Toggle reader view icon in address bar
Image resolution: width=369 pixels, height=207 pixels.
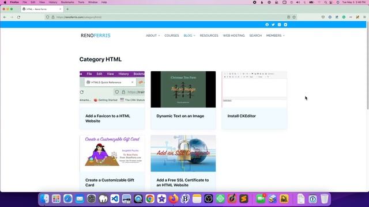pos(288,17)
